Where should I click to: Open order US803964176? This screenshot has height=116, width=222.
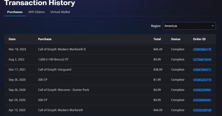[x=202, y=49]
